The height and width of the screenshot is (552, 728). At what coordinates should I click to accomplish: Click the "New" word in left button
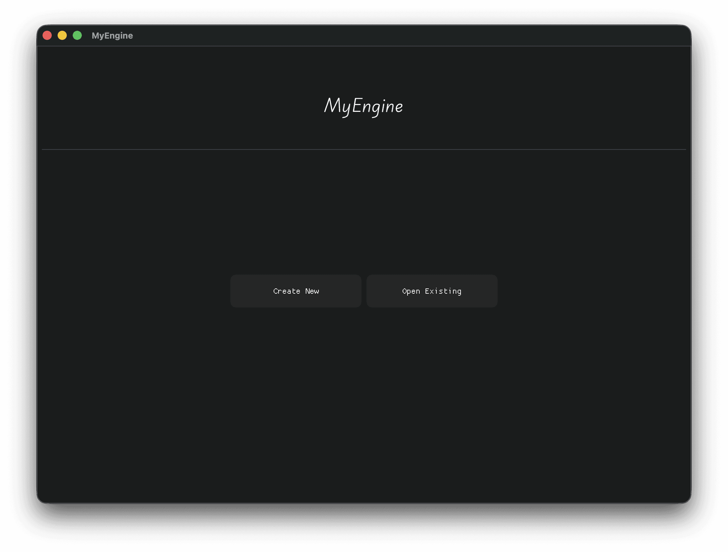point(312,291)
